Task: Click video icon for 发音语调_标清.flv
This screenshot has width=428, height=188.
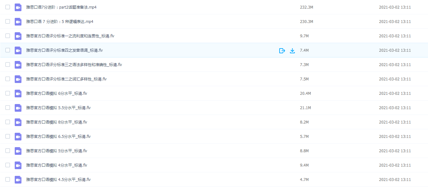Action: point(18,50)
